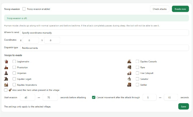Tick the Equites Caesaris checkbox

click(137, 61)
